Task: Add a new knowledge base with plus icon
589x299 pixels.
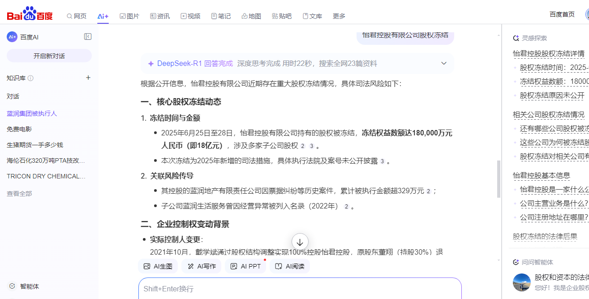Action: tap(88, 78)
